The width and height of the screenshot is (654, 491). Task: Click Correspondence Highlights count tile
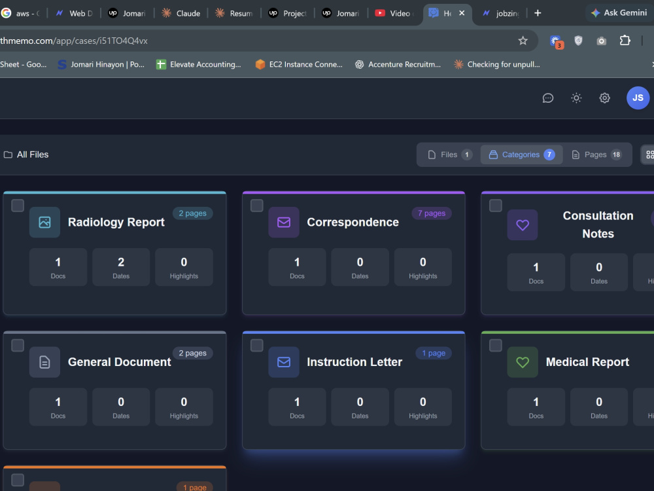423,267
